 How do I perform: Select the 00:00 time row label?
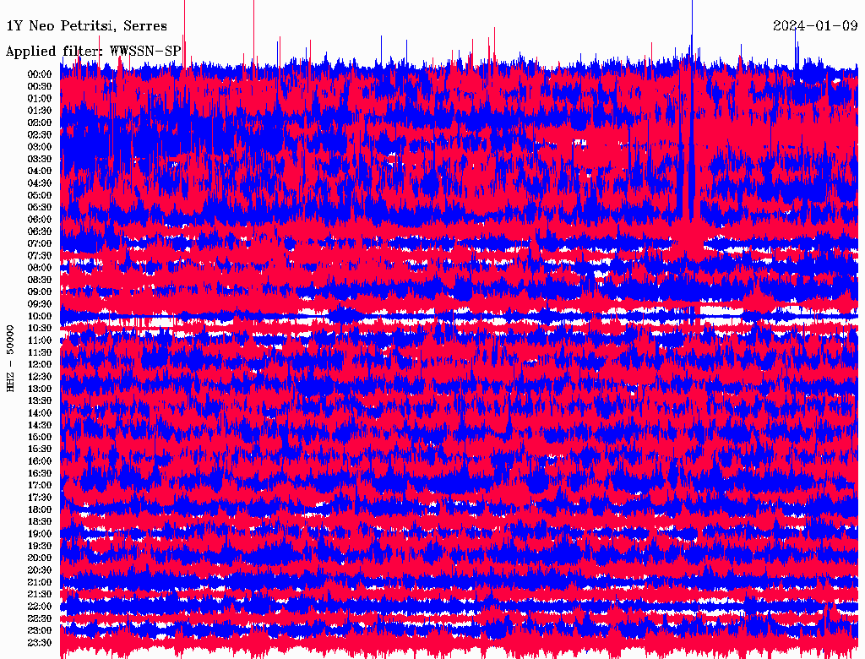coord(40,74)
